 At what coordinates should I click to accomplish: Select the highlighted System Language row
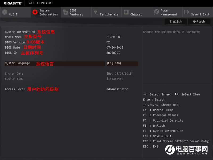coord(53,63)
